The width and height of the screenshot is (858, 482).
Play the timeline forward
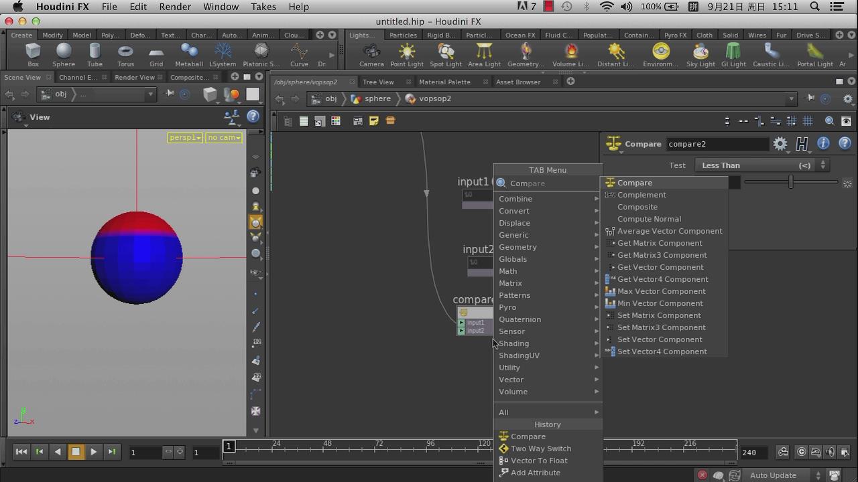94,452
